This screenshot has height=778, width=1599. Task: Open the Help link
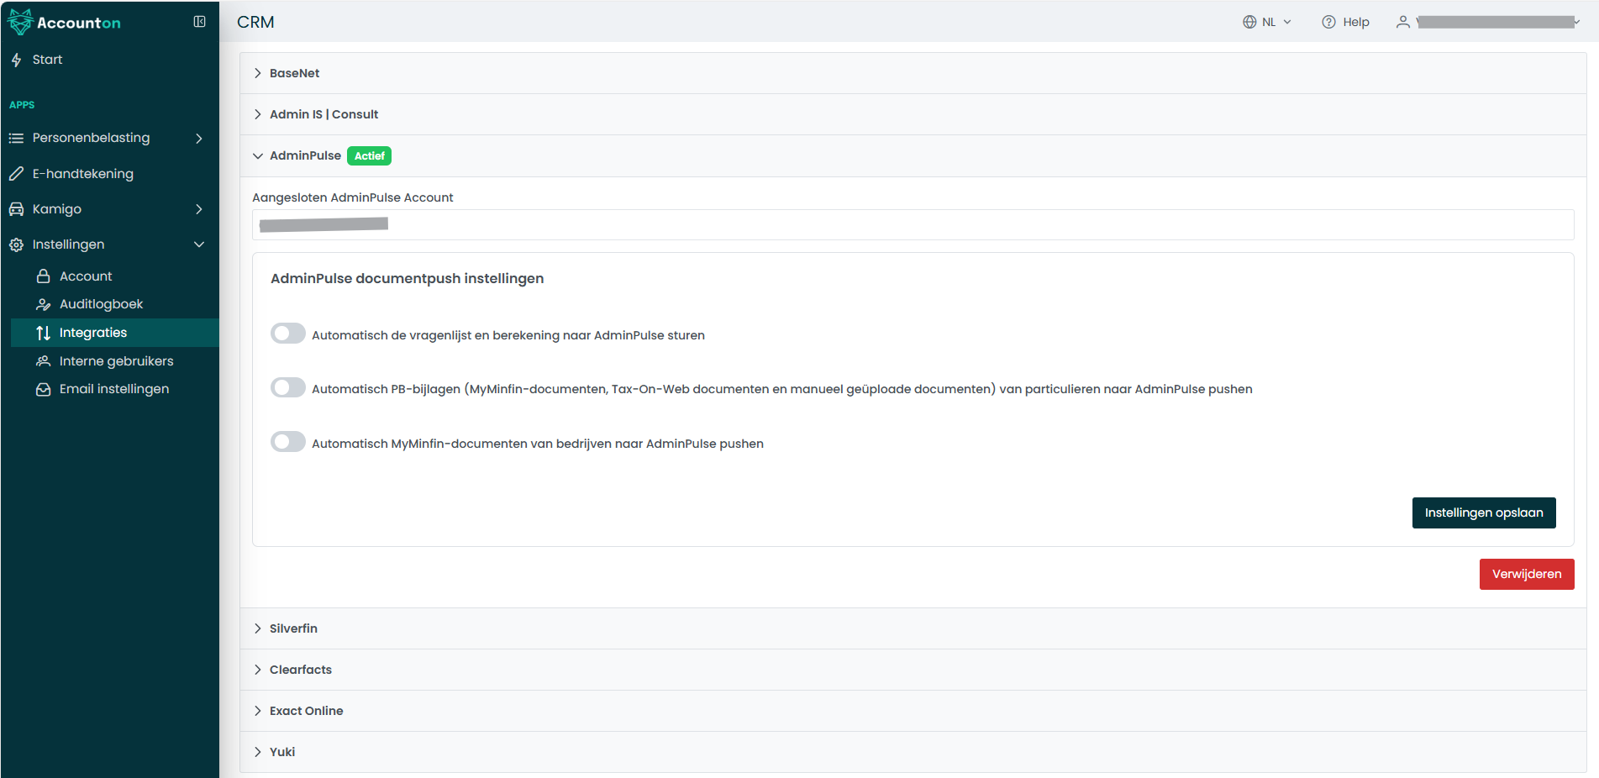click(1345, 22)
